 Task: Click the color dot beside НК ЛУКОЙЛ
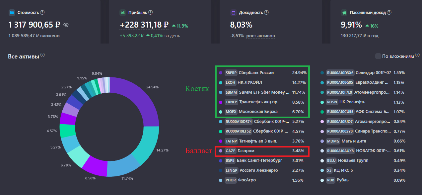tap(221, 82)
